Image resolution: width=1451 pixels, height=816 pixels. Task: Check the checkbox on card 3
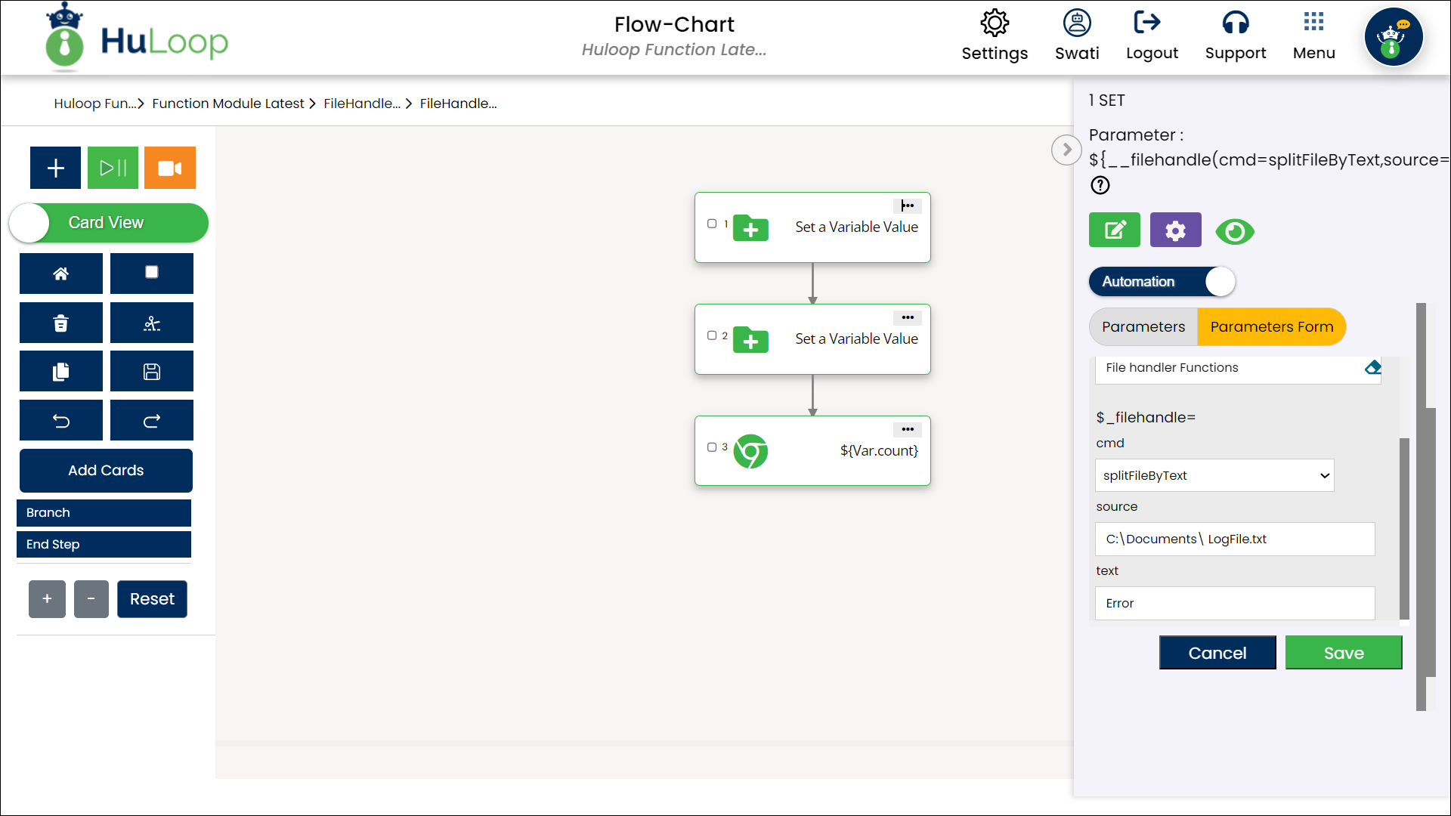pyautogui.click(x=712, y=447)
